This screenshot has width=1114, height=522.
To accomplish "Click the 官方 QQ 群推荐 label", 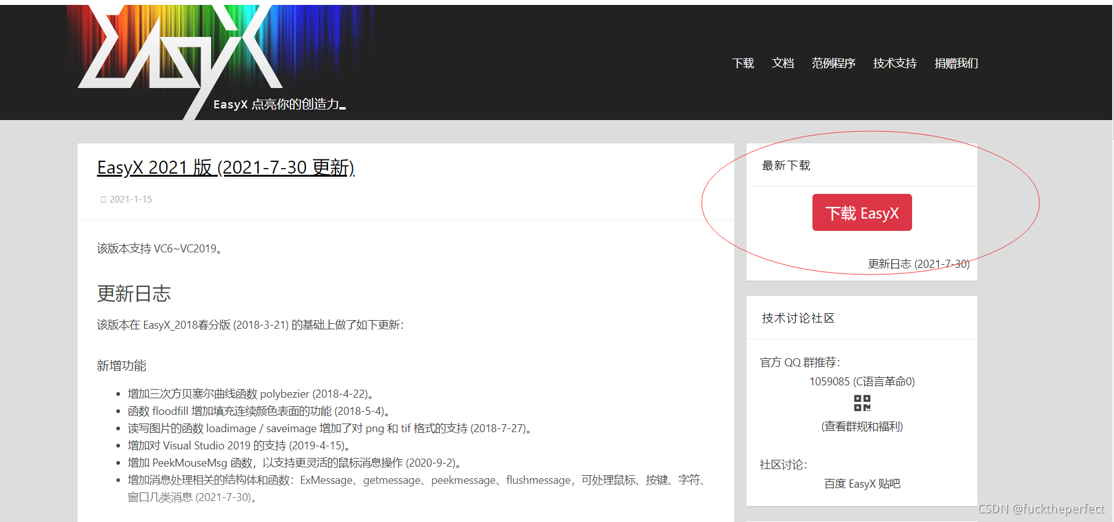I will [x=800, y=363].
